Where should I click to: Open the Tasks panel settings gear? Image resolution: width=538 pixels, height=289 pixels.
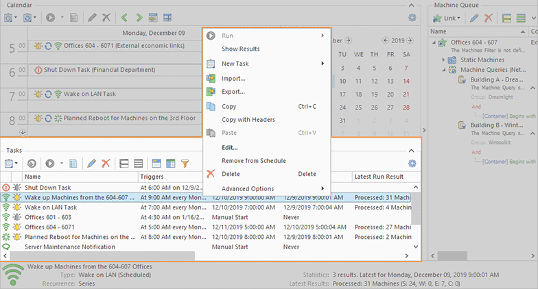(412, 164)
